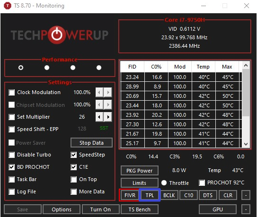Increase Clock Modulation with right arrow

pos(108,92)
